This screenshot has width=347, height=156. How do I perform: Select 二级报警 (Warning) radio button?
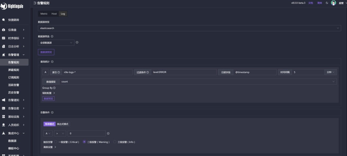[x=84, y=142]
